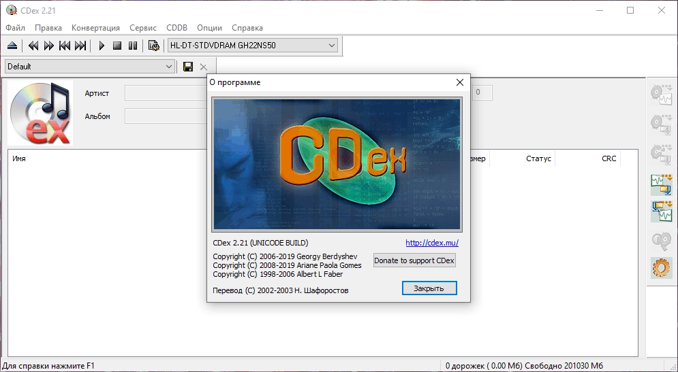
Task: Click the Перевод Н. Шафоростов text
Action: 280,291
